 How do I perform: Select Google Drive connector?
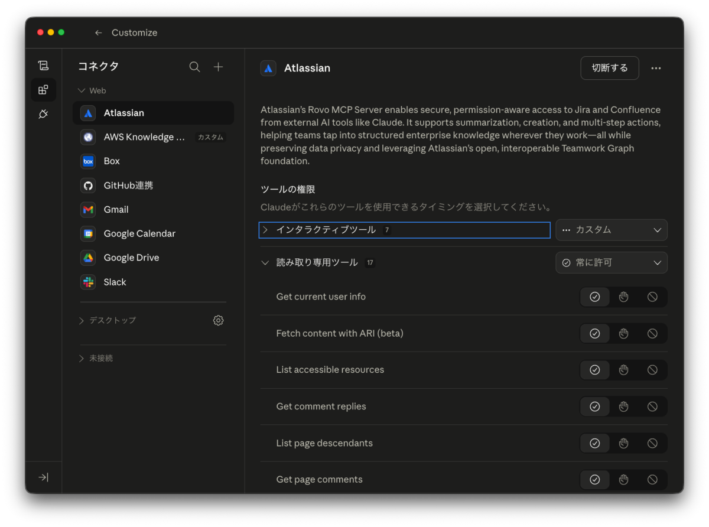pos(153,258)
